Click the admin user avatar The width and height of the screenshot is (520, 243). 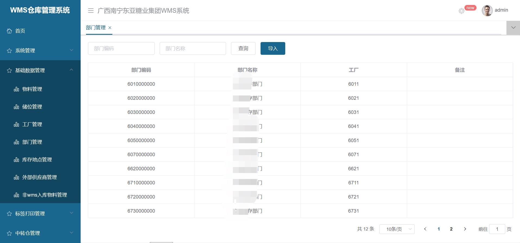coord(487,11)
